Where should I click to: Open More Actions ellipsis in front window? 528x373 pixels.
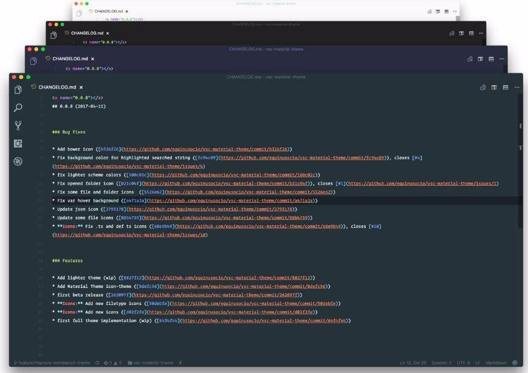click(x=517, y=87)
